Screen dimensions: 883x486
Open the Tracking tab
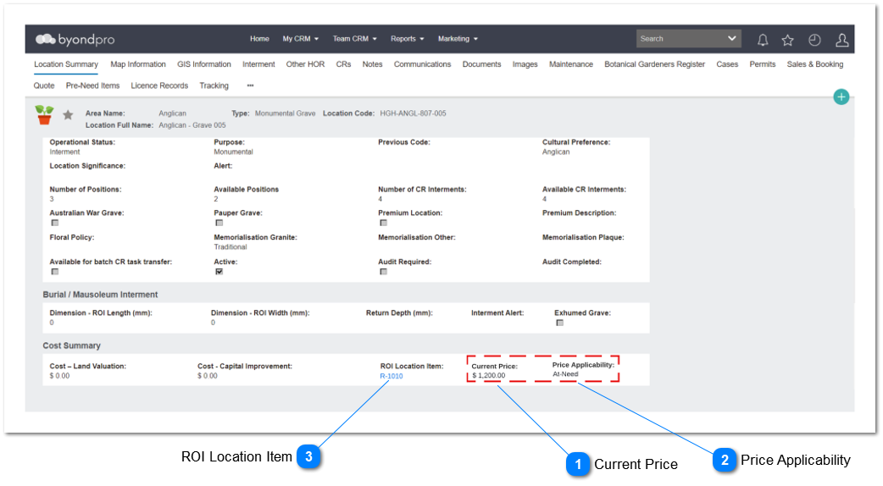pyautogui.click(x=214, y=86)
